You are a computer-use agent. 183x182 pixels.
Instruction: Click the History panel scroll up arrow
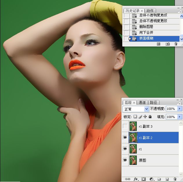pyautogui.click(x=182, y=16)
